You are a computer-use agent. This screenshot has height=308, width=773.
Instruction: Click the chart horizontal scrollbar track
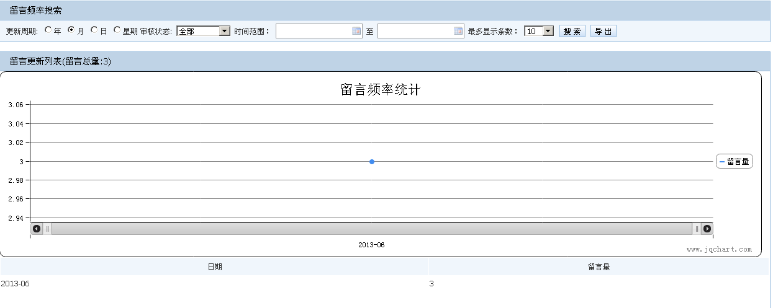tap(372, 229)
